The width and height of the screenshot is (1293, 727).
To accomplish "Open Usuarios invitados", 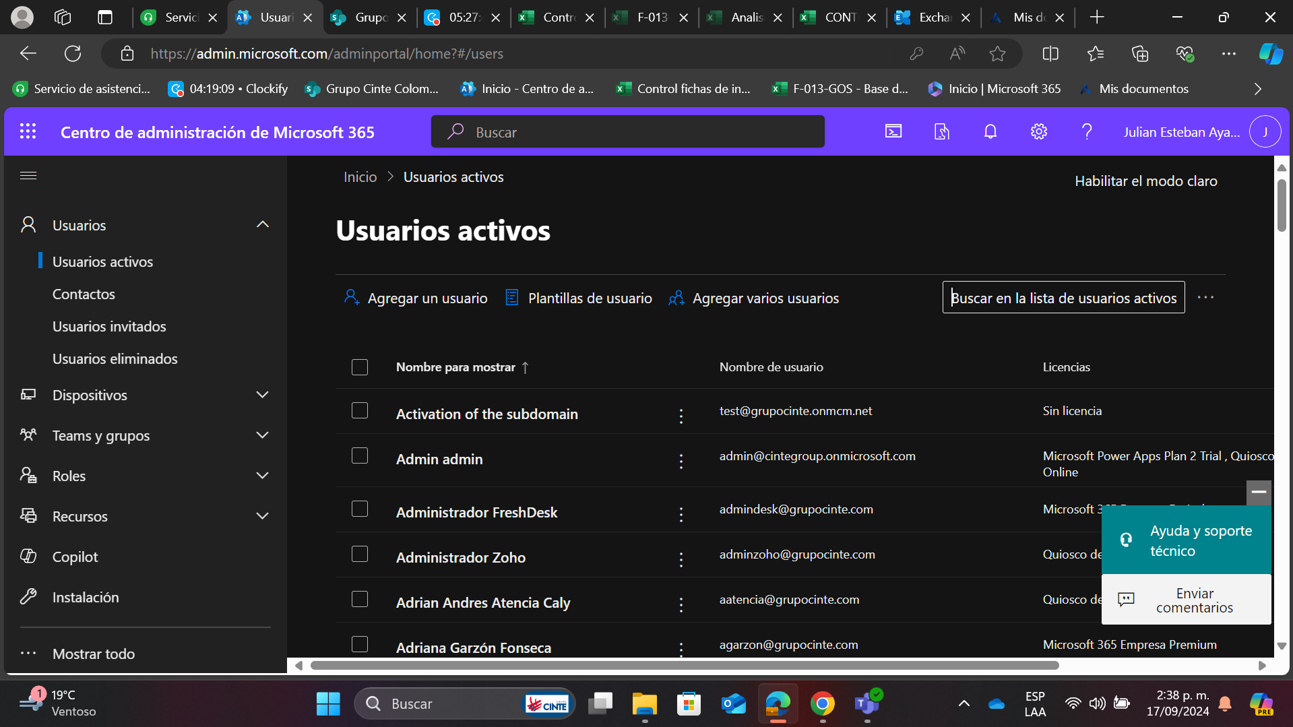I will [x=109, y=326].
